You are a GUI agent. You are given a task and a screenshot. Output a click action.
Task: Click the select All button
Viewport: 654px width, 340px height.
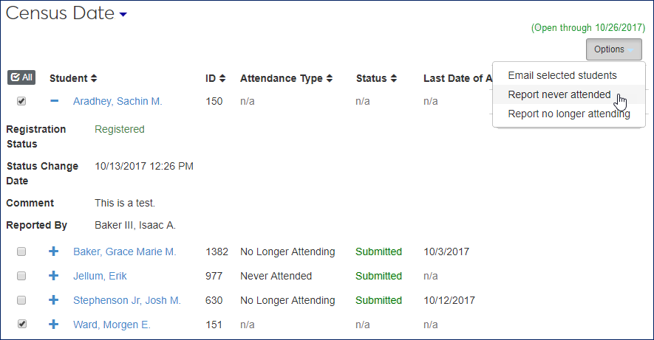coord(21,77)
